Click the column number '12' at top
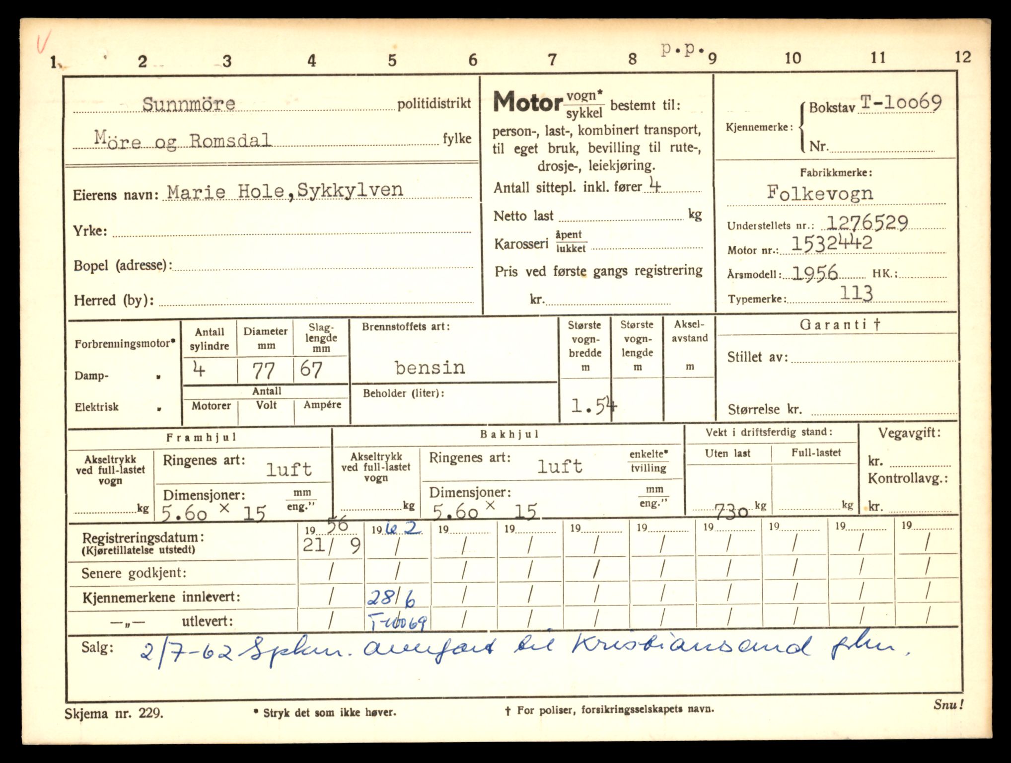This screenshot has width=1011, height=763. coord(963,57)
